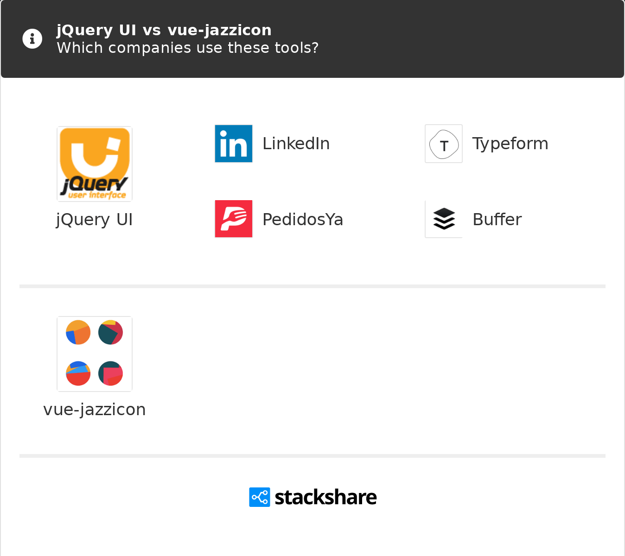Click the Typeform logo icon

pos(444,144)
